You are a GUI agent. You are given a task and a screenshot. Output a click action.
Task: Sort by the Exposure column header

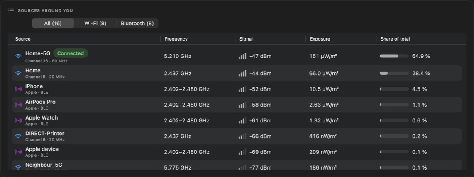tap(320, 39)
